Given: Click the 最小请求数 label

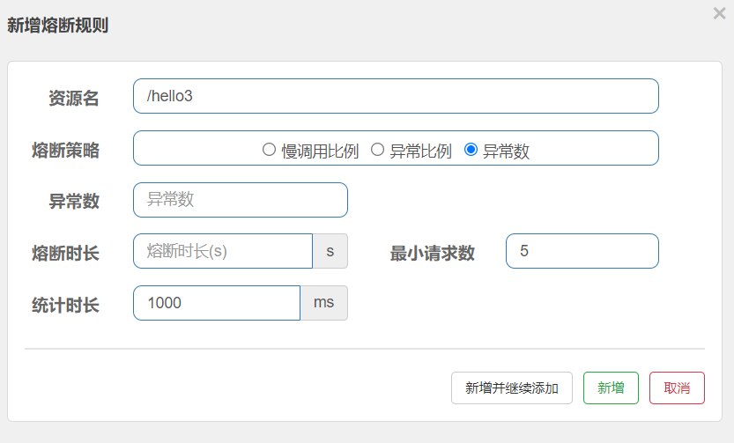Looking at the screenshot, I should (x=432, y=254).
